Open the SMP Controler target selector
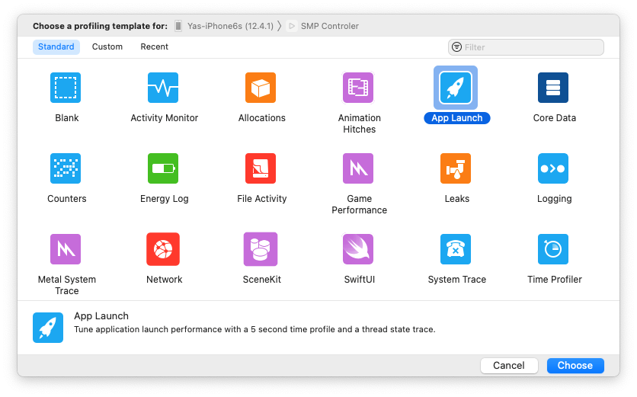This screenshot has width=637, height=397. click(x=323, y=26)
